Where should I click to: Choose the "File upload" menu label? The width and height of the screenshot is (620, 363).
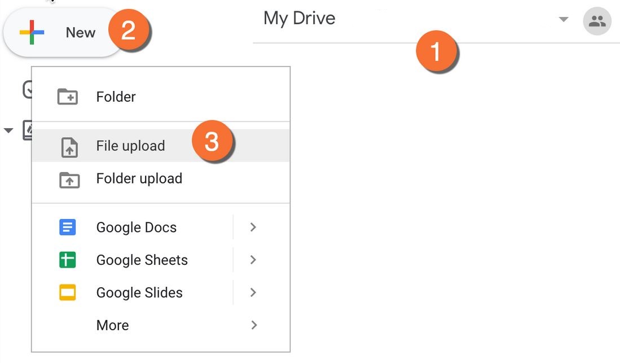130,146
